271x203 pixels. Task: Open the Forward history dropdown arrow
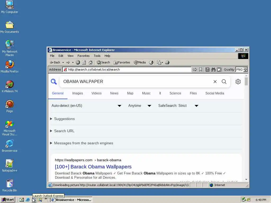(x=73, y=62)
